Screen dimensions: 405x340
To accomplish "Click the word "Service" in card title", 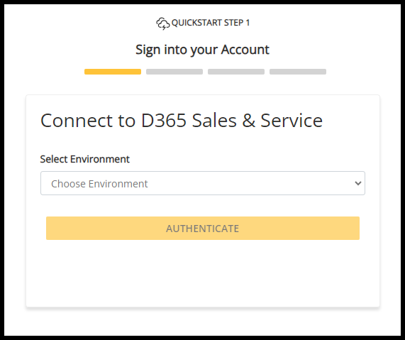I will pyautogui.click(x=292, y=121).
